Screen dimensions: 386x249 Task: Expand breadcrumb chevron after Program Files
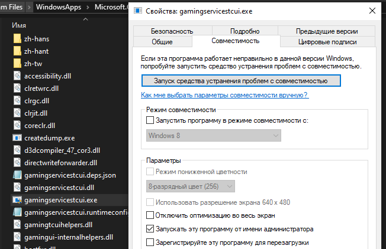point(29,7)
